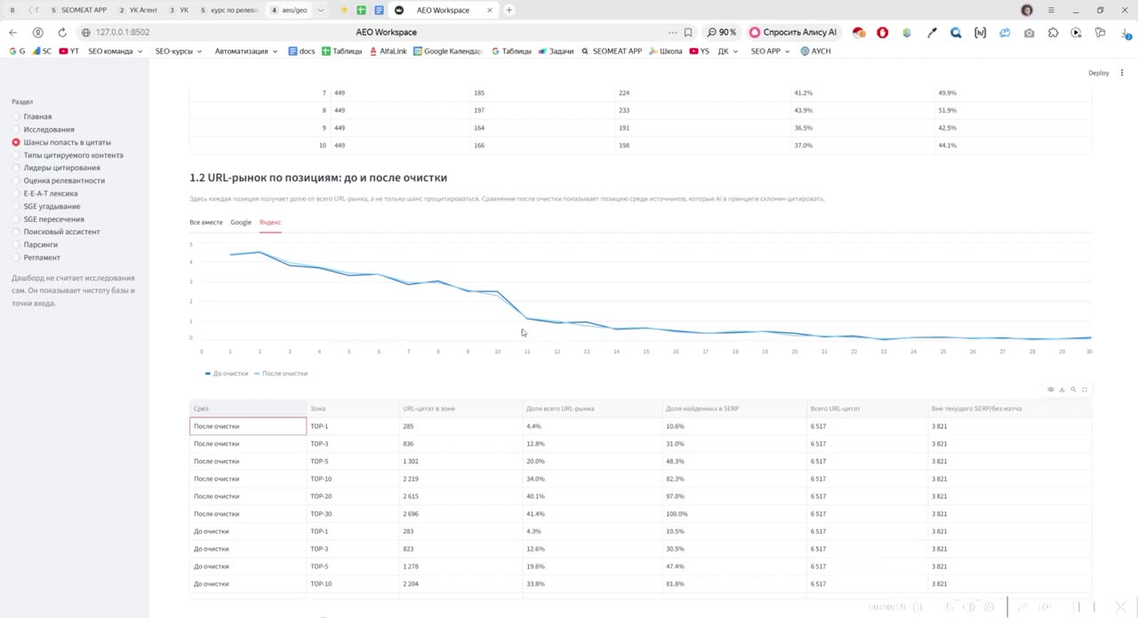Expand the Автоматизация bookmark folder
This screenshot has height=618, width=1138.
coord(246,51)
